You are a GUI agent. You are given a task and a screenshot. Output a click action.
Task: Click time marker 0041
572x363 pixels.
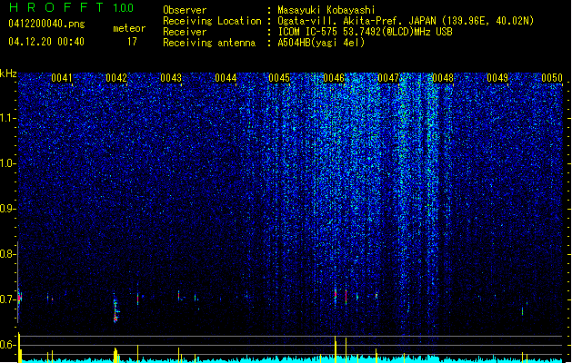[62, 78]
